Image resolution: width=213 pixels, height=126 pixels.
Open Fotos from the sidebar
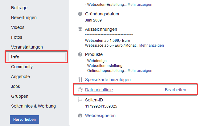click(17, 37)
